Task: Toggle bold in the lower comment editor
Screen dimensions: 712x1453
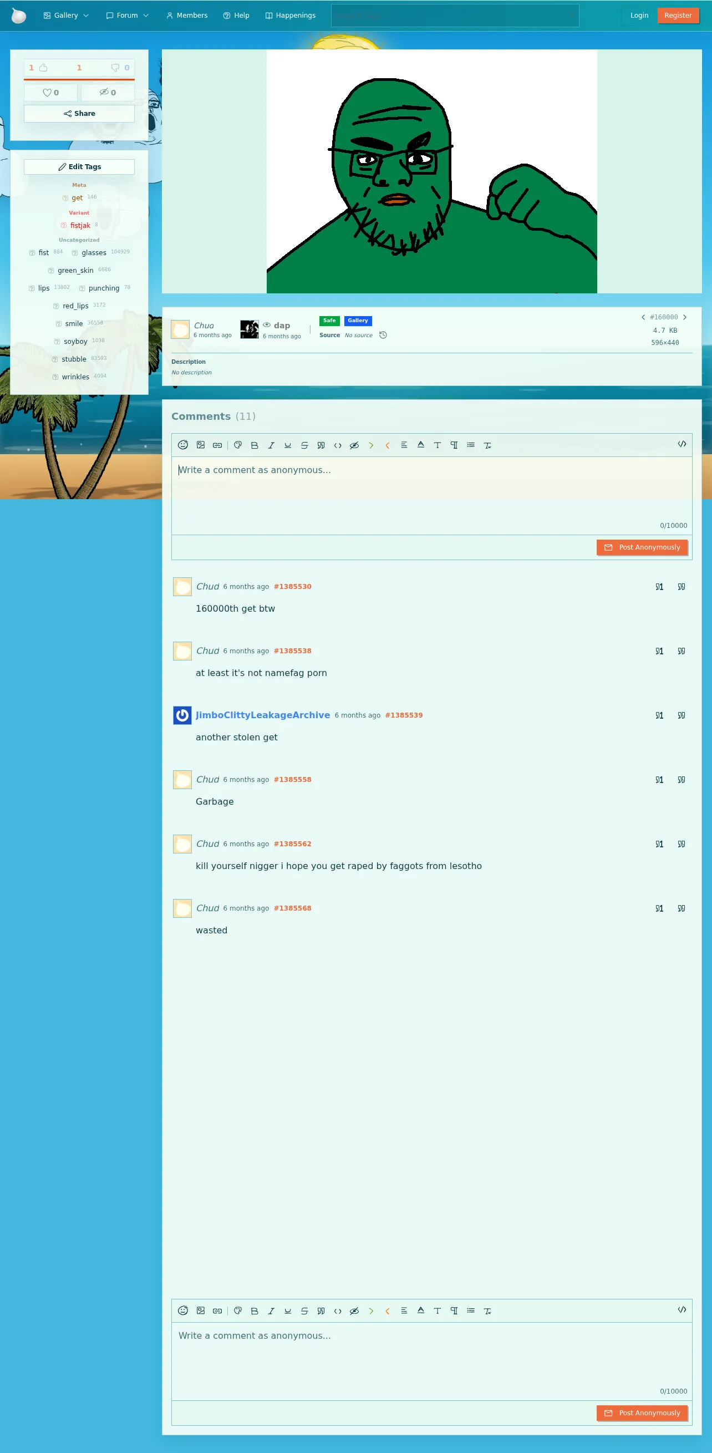Action: tap(255, 1310)
